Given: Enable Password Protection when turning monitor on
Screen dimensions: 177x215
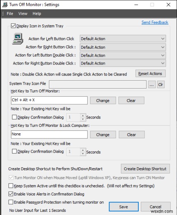Looking at the screenshot, I should tap(11, 202).
